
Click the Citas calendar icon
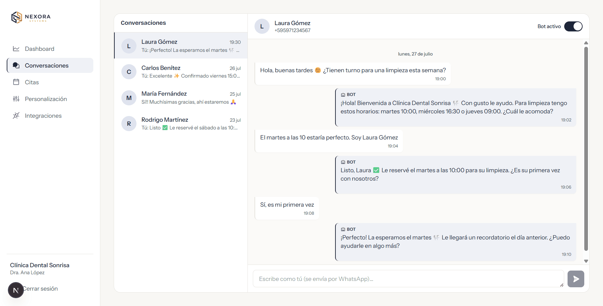point(16,82)
